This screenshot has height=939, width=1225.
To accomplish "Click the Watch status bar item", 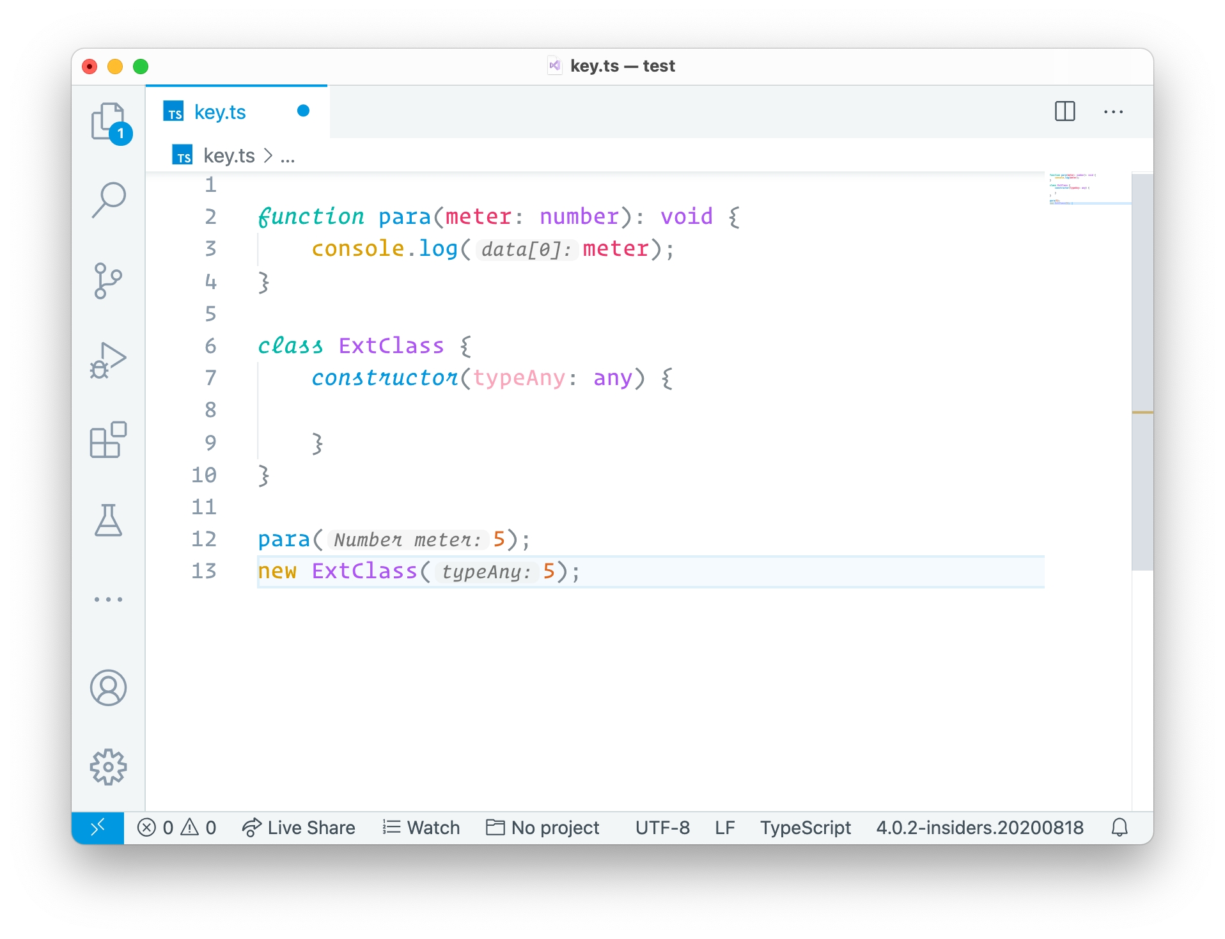I will point(421,828).
